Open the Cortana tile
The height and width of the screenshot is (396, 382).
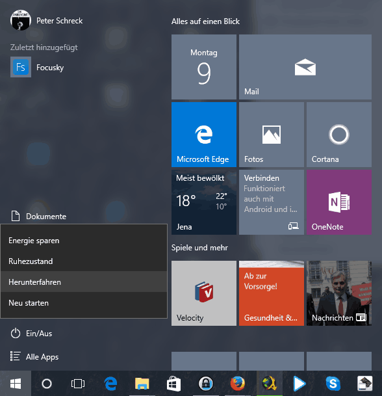pos(339,135)
